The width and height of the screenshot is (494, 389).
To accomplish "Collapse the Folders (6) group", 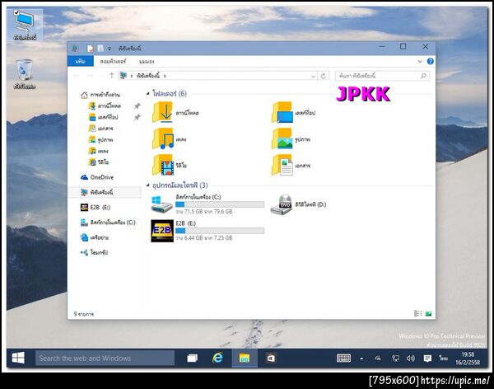I will (x=148, y=93).
